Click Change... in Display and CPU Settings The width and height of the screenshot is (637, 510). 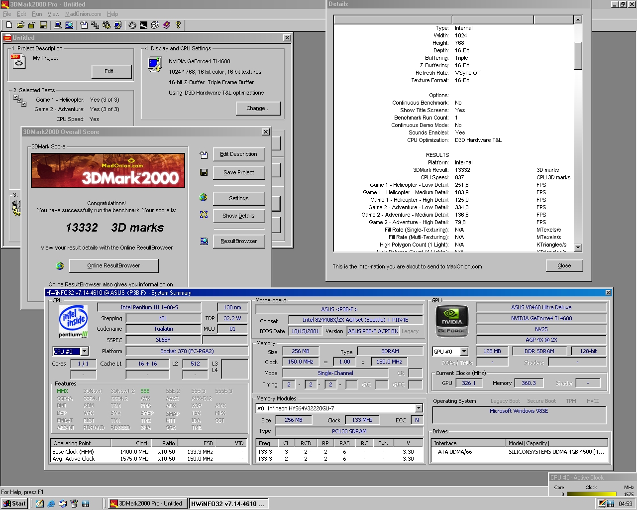coord(258,108)
